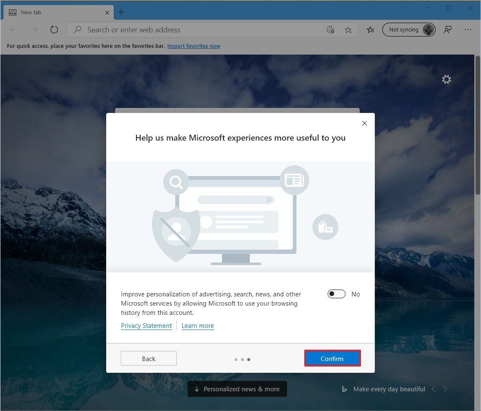Open the cookie permissions icon in address bar
This screenshot has width=481, height=411.
[330, 29]
